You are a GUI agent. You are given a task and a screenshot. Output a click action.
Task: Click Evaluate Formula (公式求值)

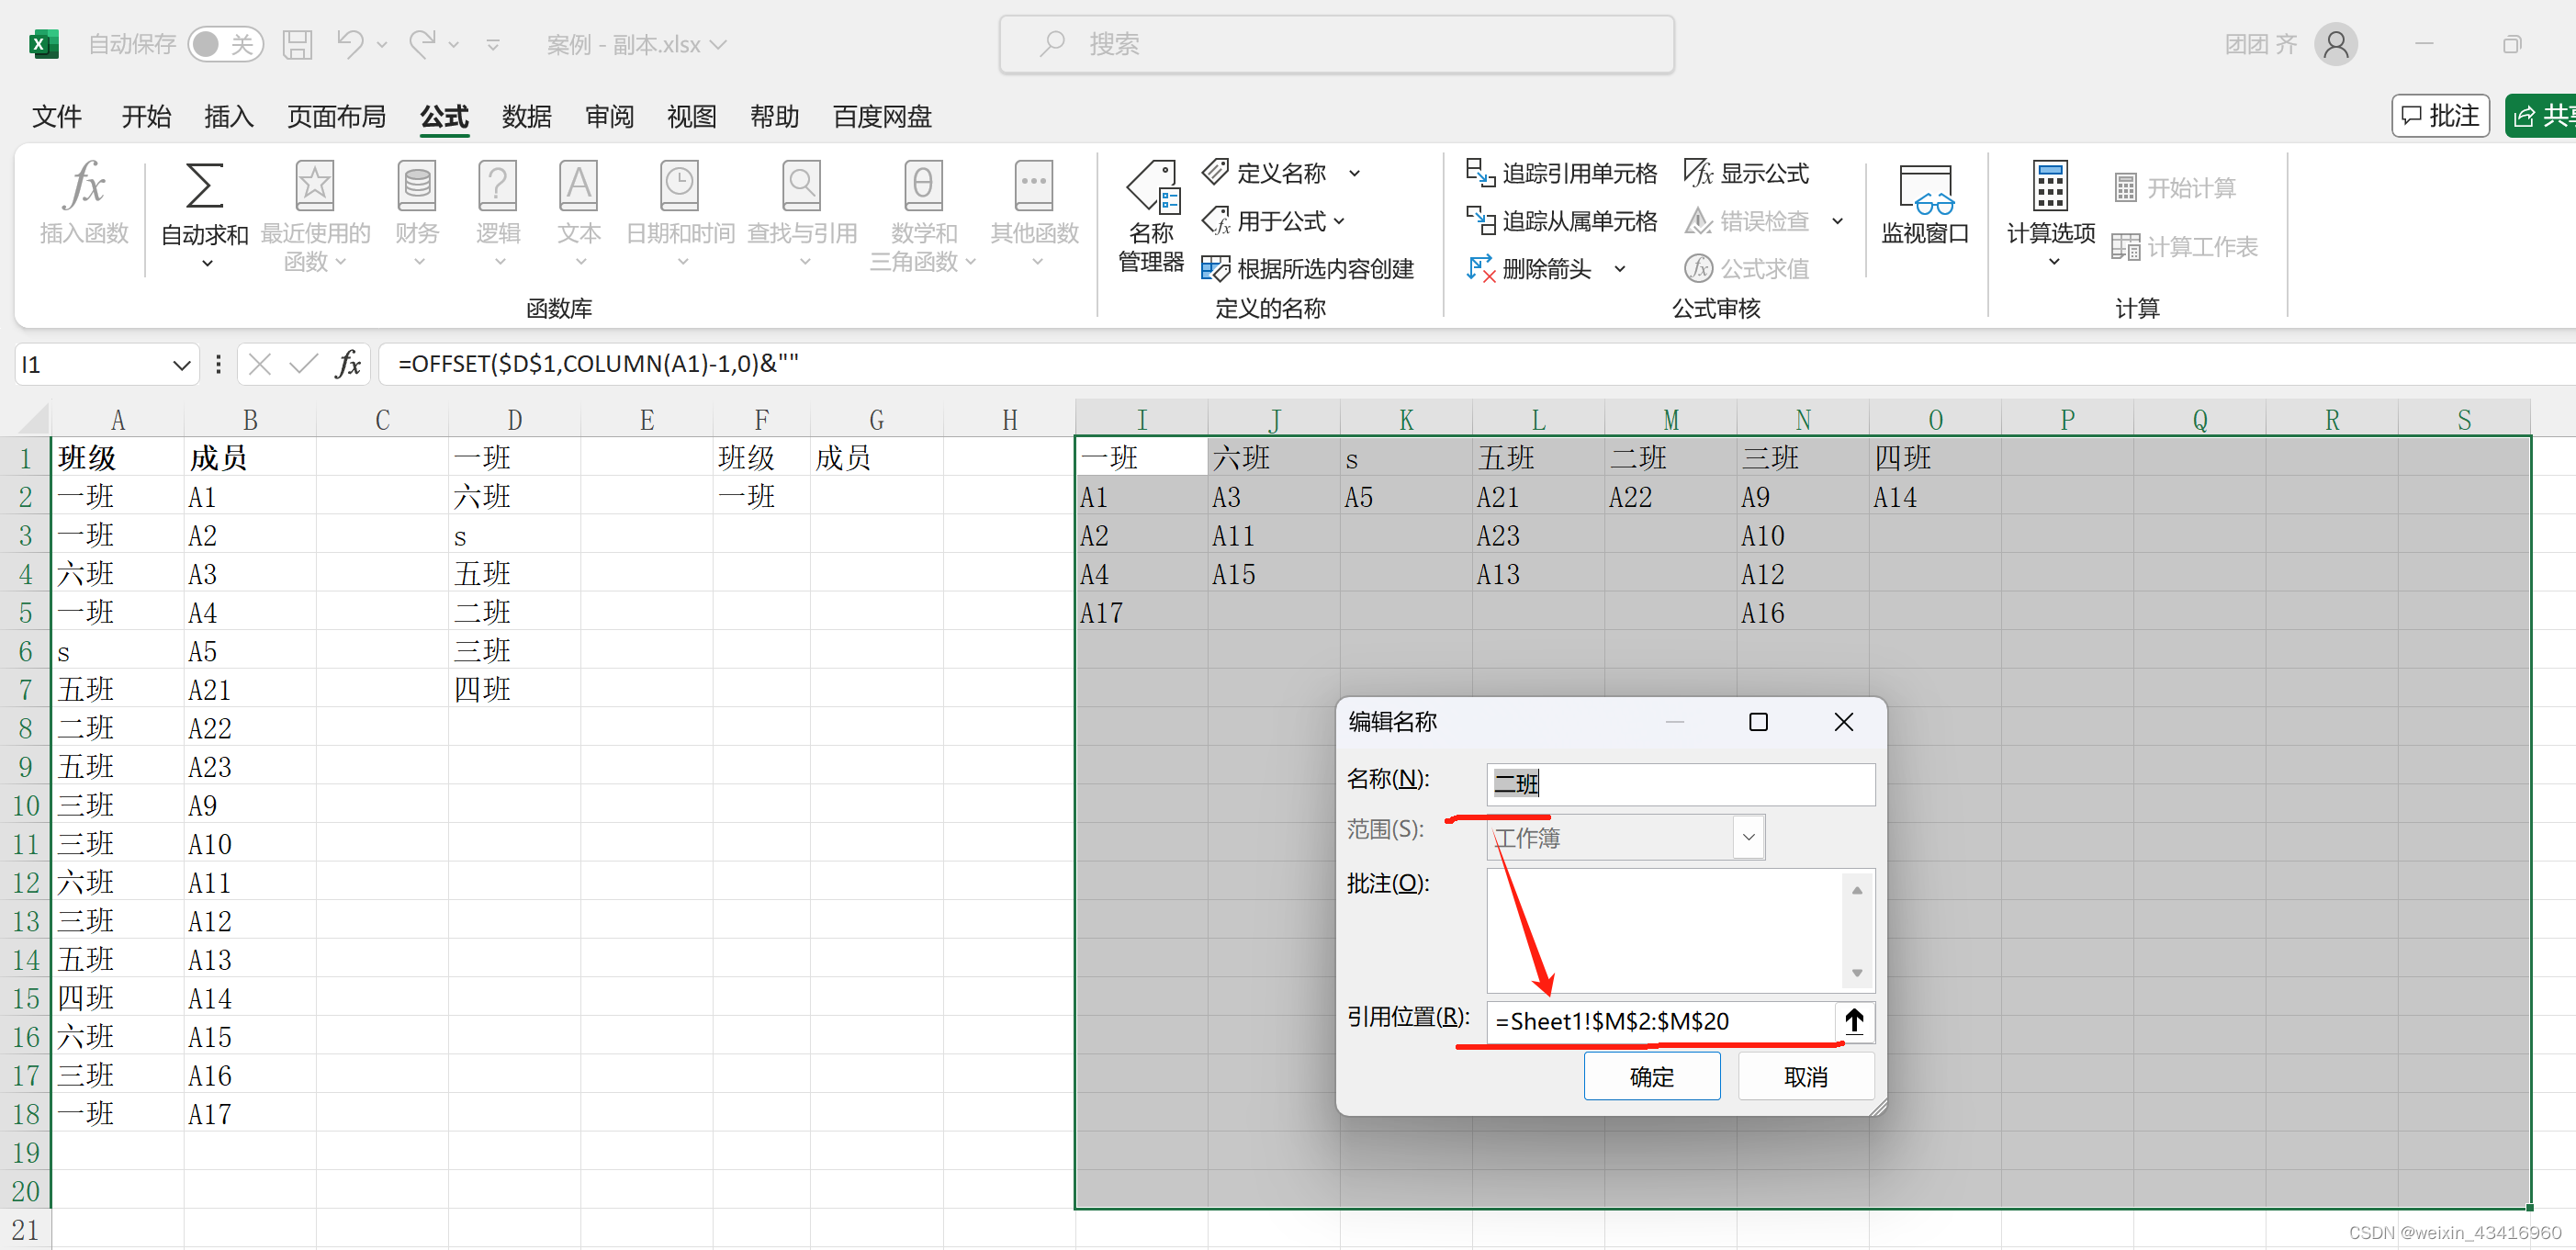click(1746, 269)
